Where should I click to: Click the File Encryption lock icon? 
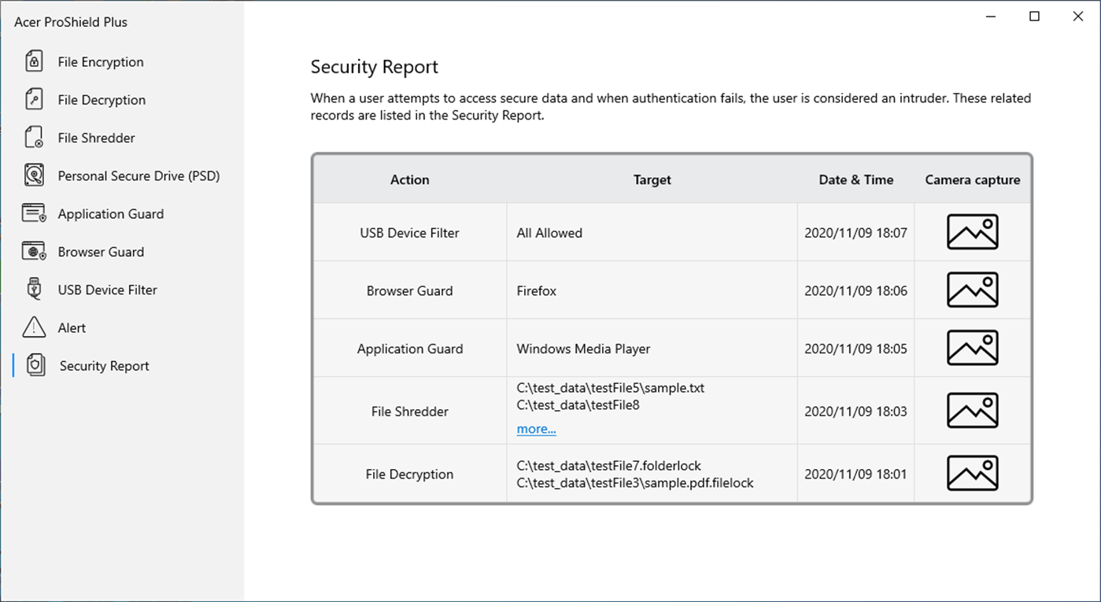pyautogui.click(x=34, y=61)
